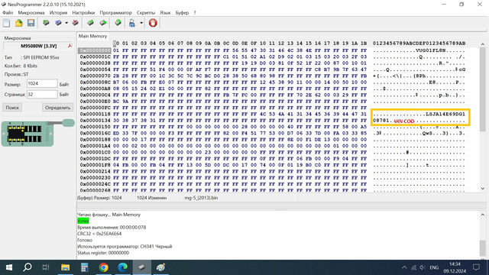Select address row 0x00000000
Screen dimensions: 489x275
pos(95,50)
